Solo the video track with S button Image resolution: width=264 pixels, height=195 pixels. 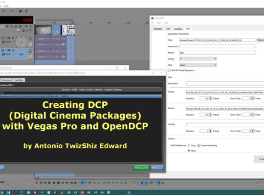[31, 26]
